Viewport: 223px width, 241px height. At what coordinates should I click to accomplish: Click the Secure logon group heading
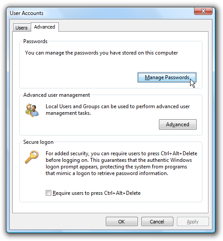tap(38, 142)
